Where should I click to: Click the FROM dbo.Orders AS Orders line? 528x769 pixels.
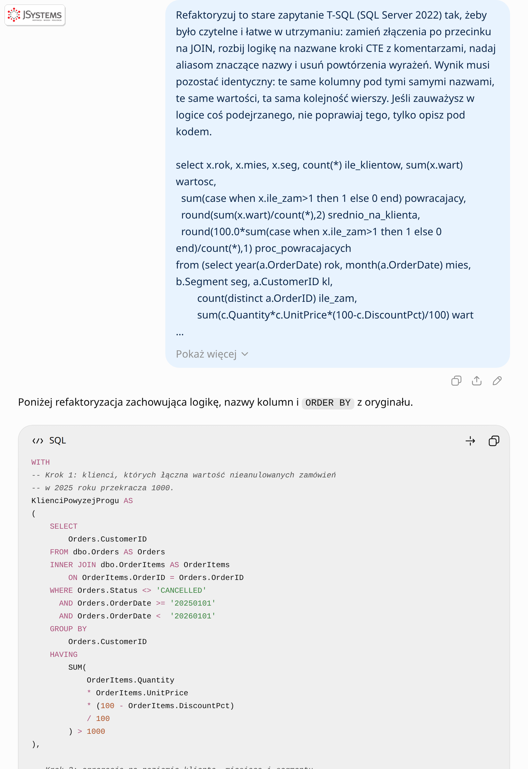pos(108,552)
